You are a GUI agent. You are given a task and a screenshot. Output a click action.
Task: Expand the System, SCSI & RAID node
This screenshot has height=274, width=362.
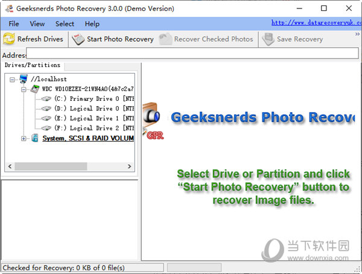click(24, 139)
